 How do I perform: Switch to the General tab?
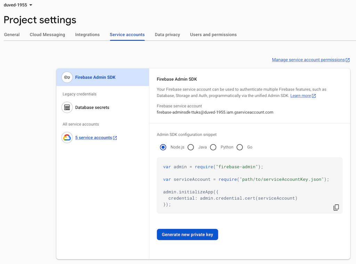pos(12,34)
